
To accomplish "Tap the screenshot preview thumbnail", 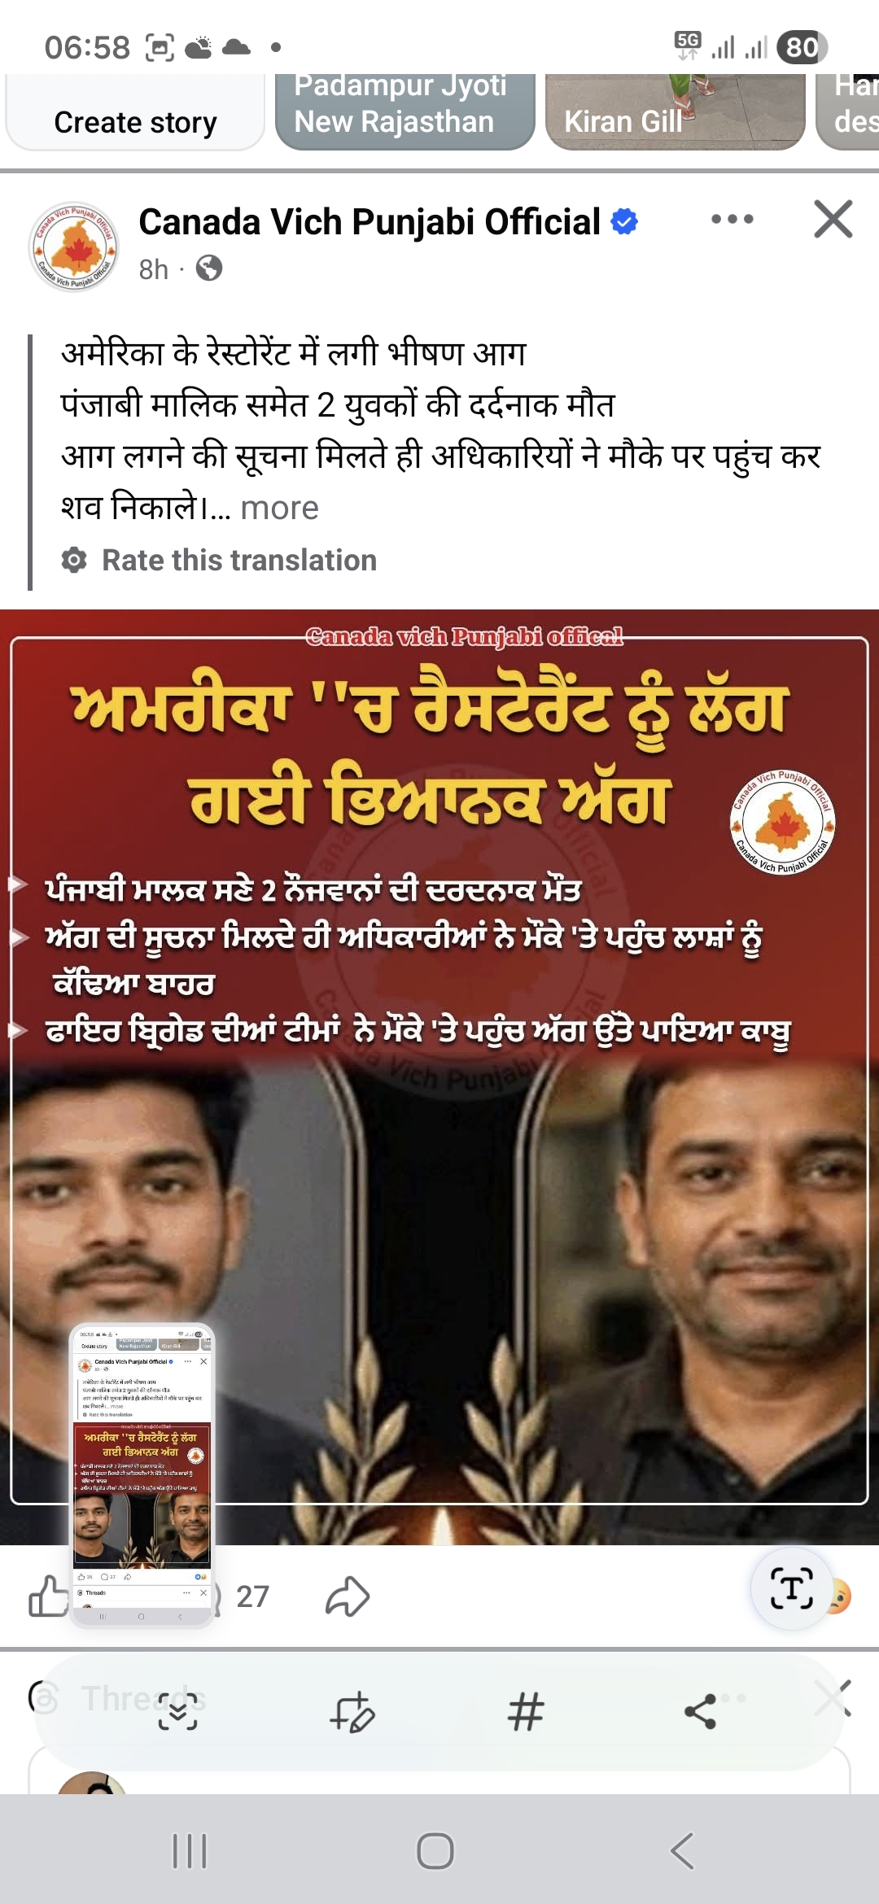I will click(x=142, y=1474).
